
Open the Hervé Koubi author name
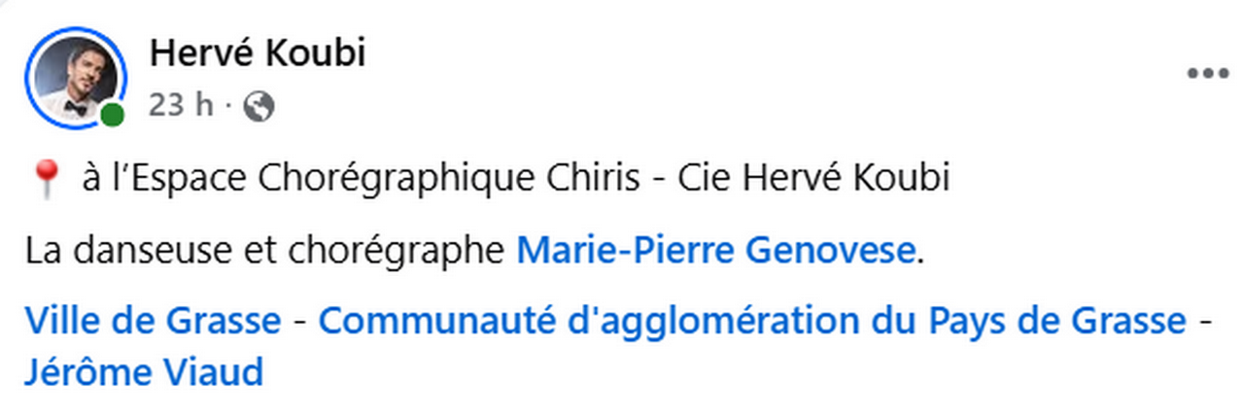click(258, 53)
